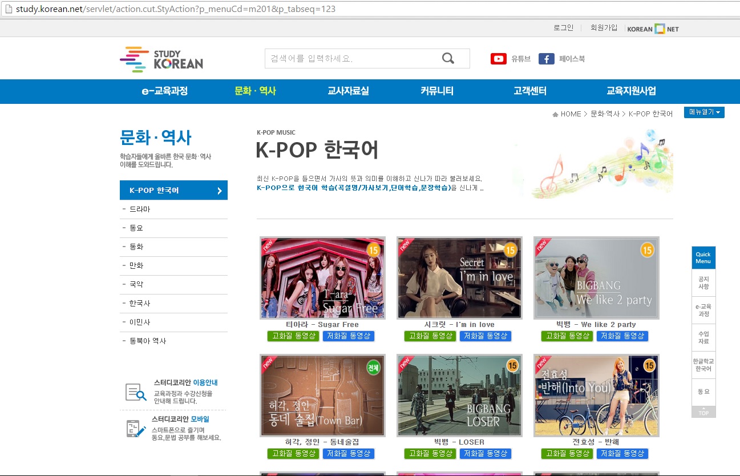This screenshot has width=740, height=476.
Task: Click the TOP arrow in Quick Menu
Action: [x=703, y=412]
